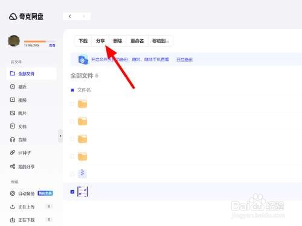Screen dimensions: 302x226
Task: Open the 自动备份 auto backup entry
Action: click(22, 193)
